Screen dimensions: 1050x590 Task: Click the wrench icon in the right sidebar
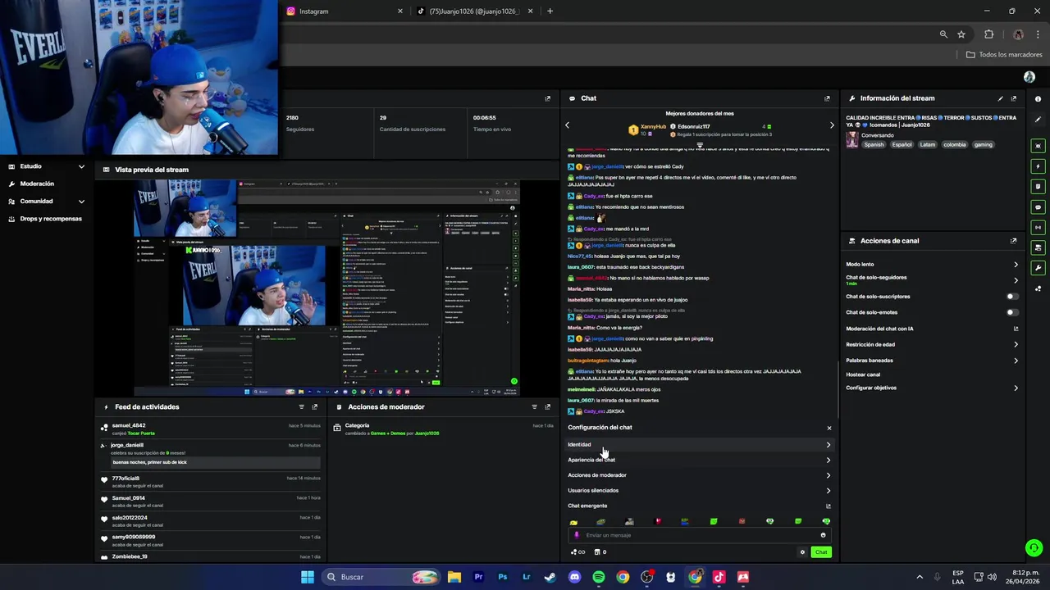pyautogui.click(x=1039, y=268)
